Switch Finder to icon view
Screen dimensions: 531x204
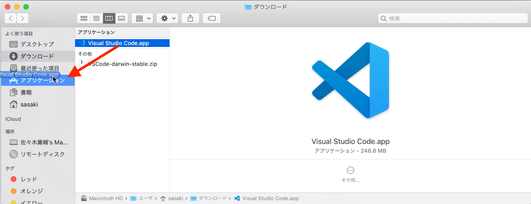tap(84, 18)
